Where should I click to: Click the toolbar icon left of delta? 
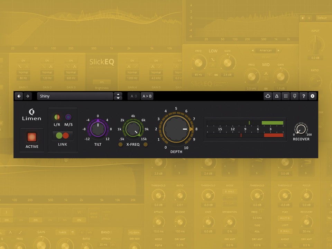pos(268,96)
